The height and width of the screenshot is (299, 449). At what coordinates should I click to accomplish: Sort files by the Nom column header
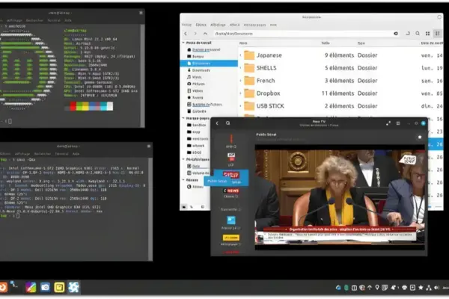click(x=243, y=43)
